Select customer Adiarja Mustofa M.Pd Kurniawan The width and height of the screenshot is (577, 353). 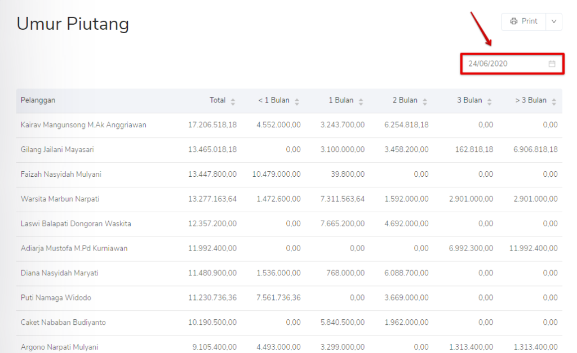[74, 248]
